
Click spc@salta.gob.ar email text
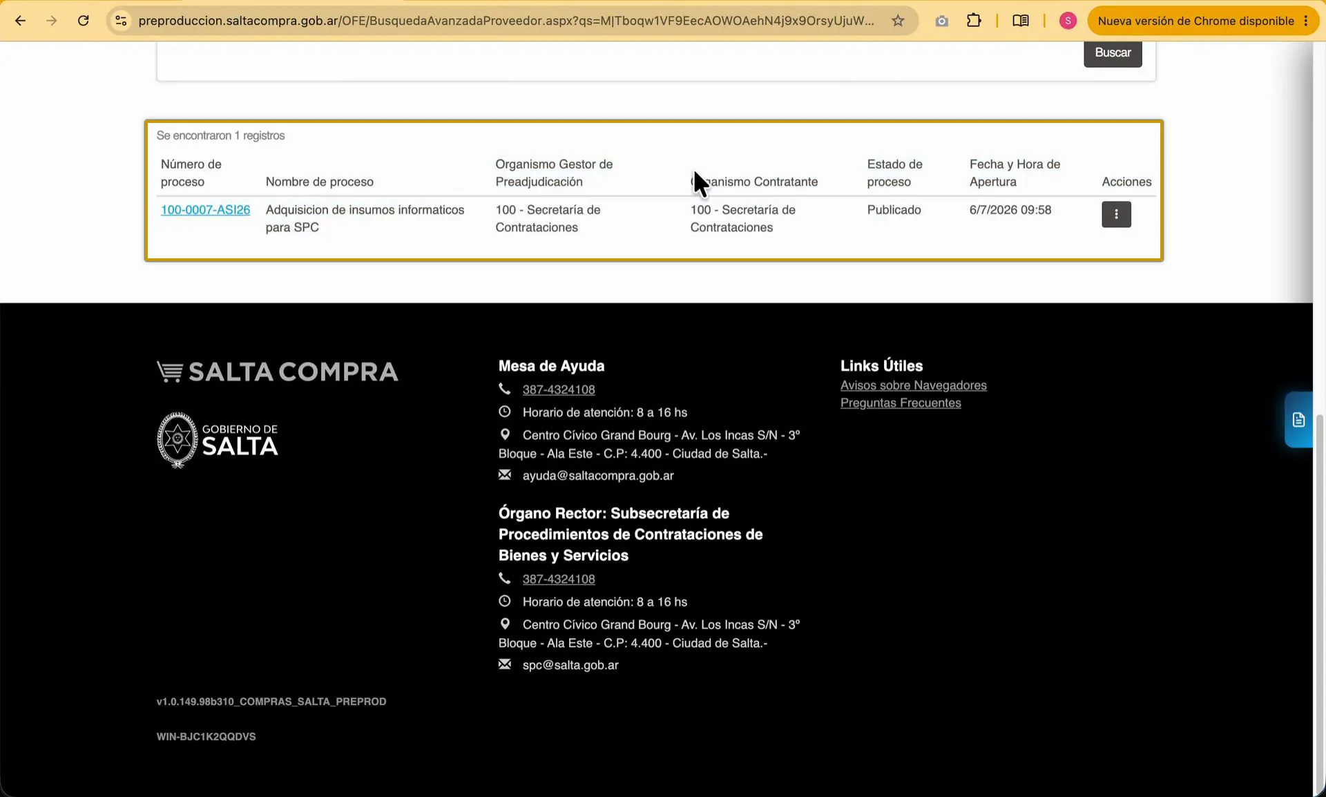tap(570, 665)
